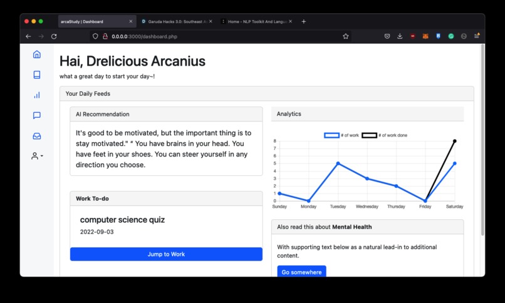The width and height of the screenshot is (505, 303).
Task: Switch to the Garuda Hacks 3.0 tab
Action: 177,21
